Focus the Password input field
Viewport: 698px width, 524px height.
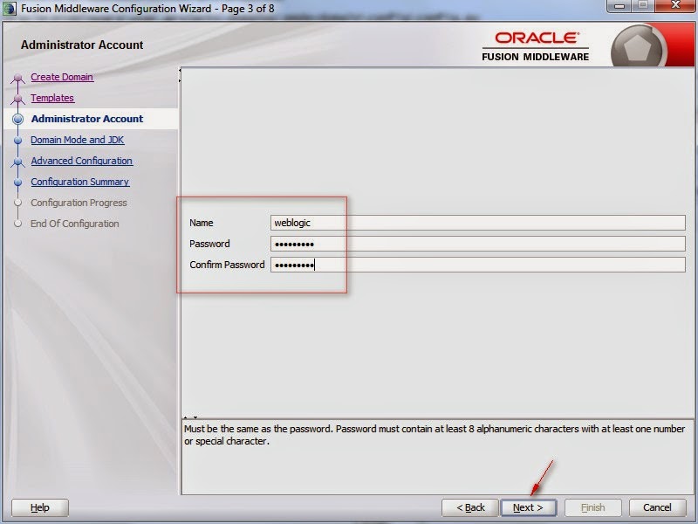477,244
